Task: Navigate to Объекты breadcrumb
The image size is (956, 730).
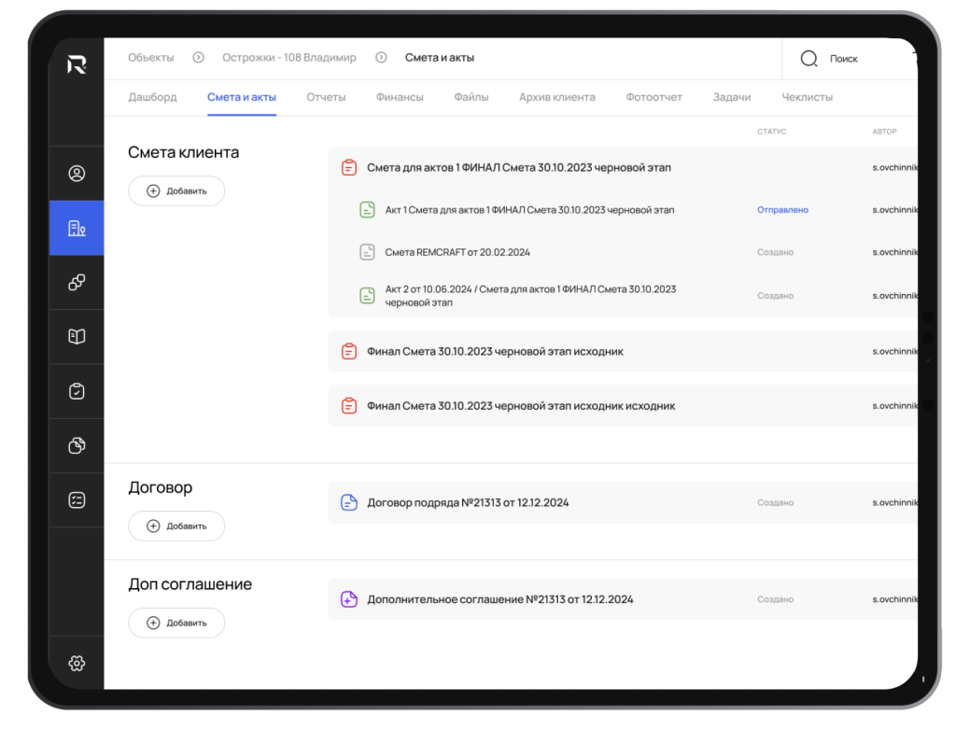Action: (x=150, y=58)
